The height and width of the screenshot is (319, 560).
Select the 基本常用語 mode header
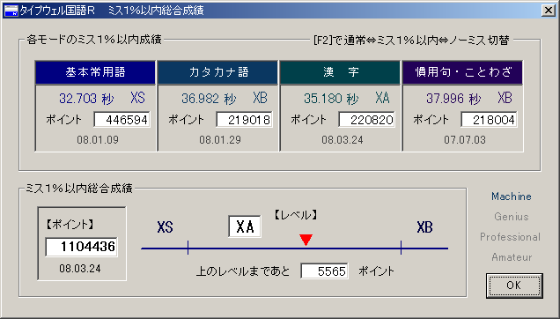coord(95,72)
